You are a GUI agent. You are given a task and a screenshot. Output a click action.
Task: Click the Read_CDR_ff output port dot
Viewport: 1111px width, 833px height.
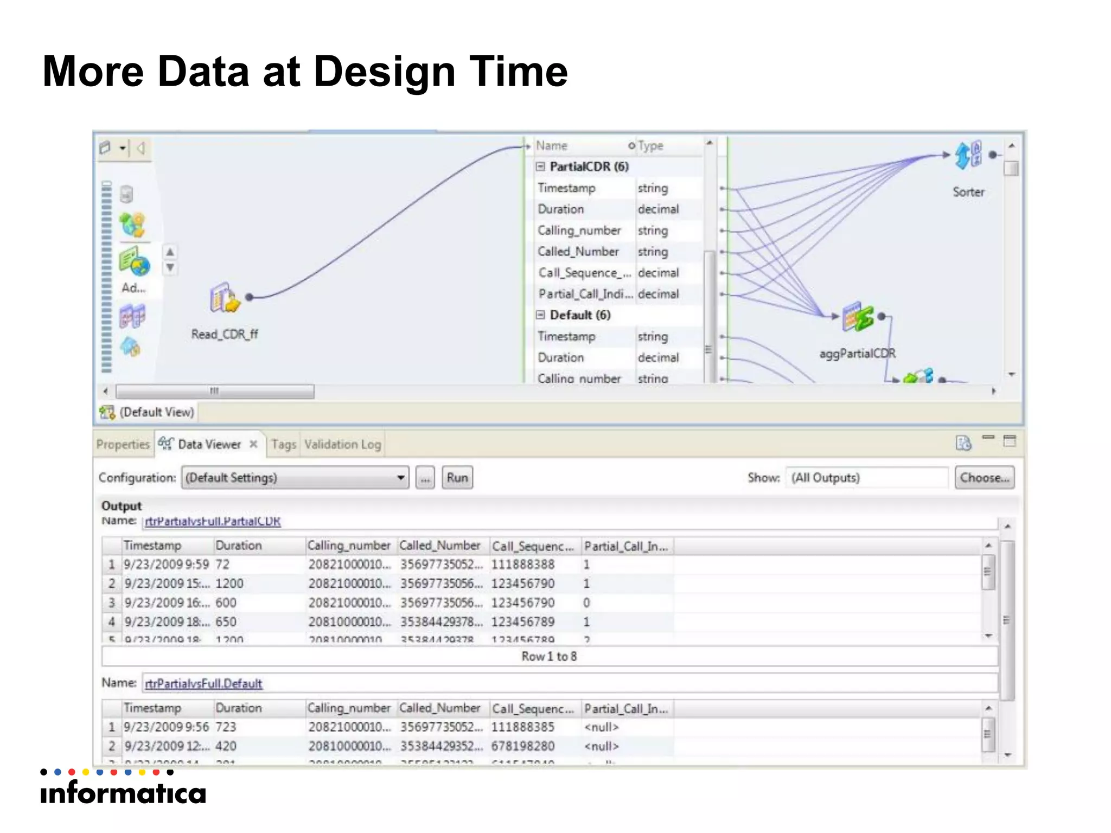(x=250, y=297)
